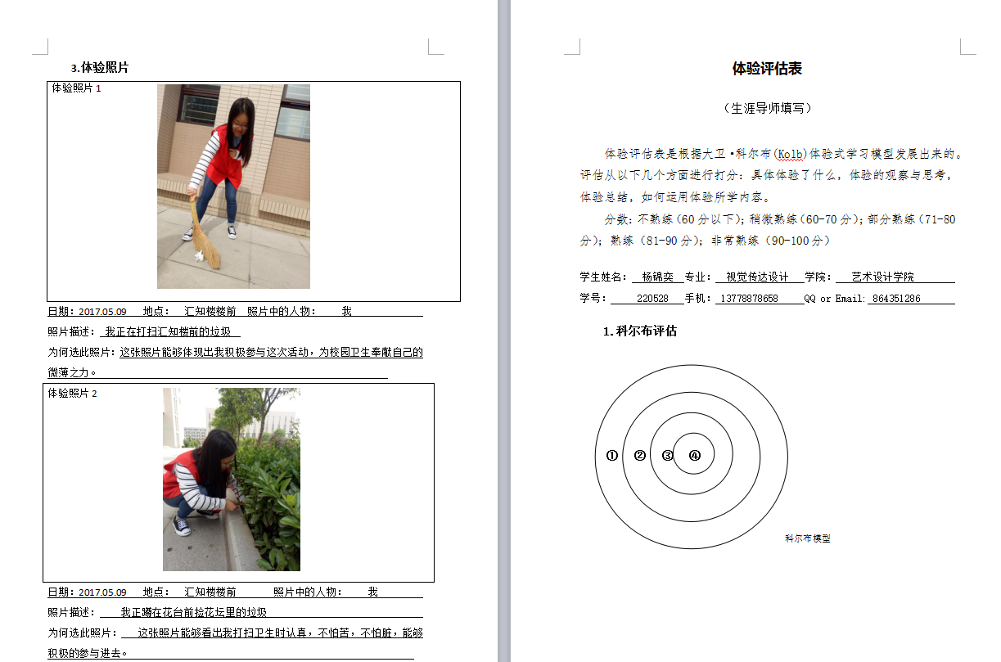The width and height of the screenshot is (1001, 662).
Task: Click the major field 视觉传达设计
Action: pyautogui.click(x=757, y=277)
